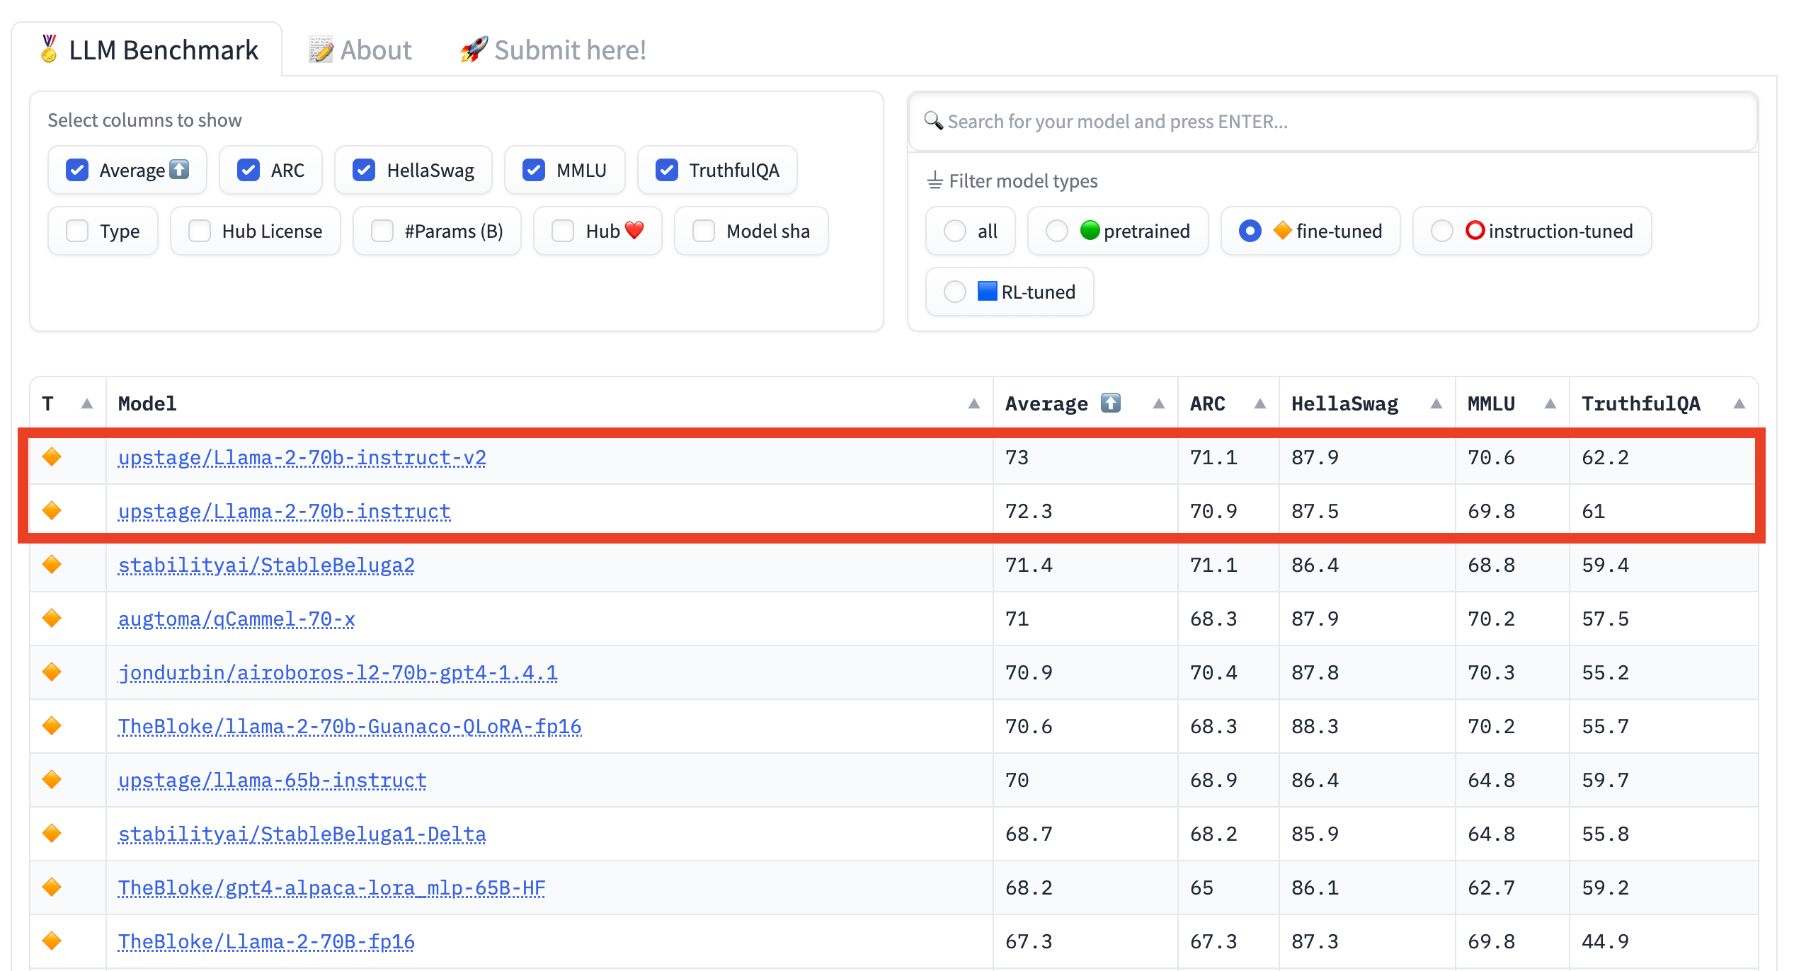Select the LLM Benchmark tab
Image resolution: width=1794 pixels, height=971 pixels.
[x=149, y=50]
